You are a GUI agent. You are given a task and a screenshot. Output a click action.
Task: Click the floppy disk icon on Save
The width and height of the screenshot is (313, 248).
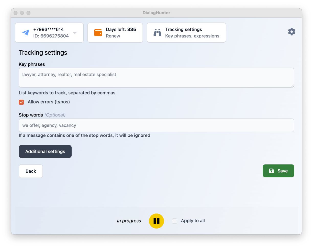pos(271,171)
